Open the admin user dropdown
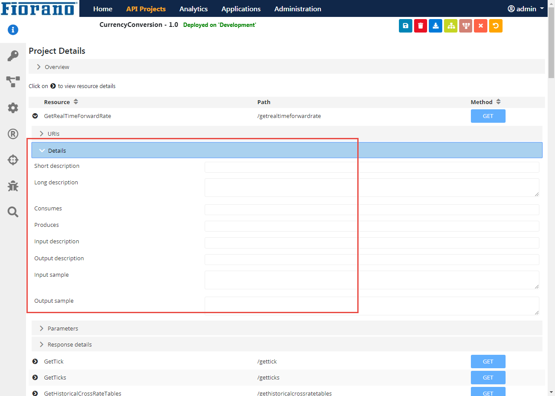The height and width of the screenshot is (396, 555). [x=526, y=9]
